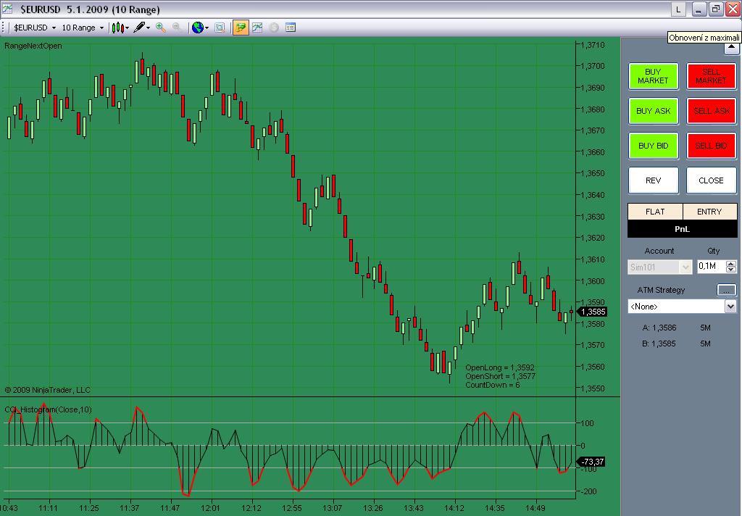Click the CLOSE position button

[712, 180]
